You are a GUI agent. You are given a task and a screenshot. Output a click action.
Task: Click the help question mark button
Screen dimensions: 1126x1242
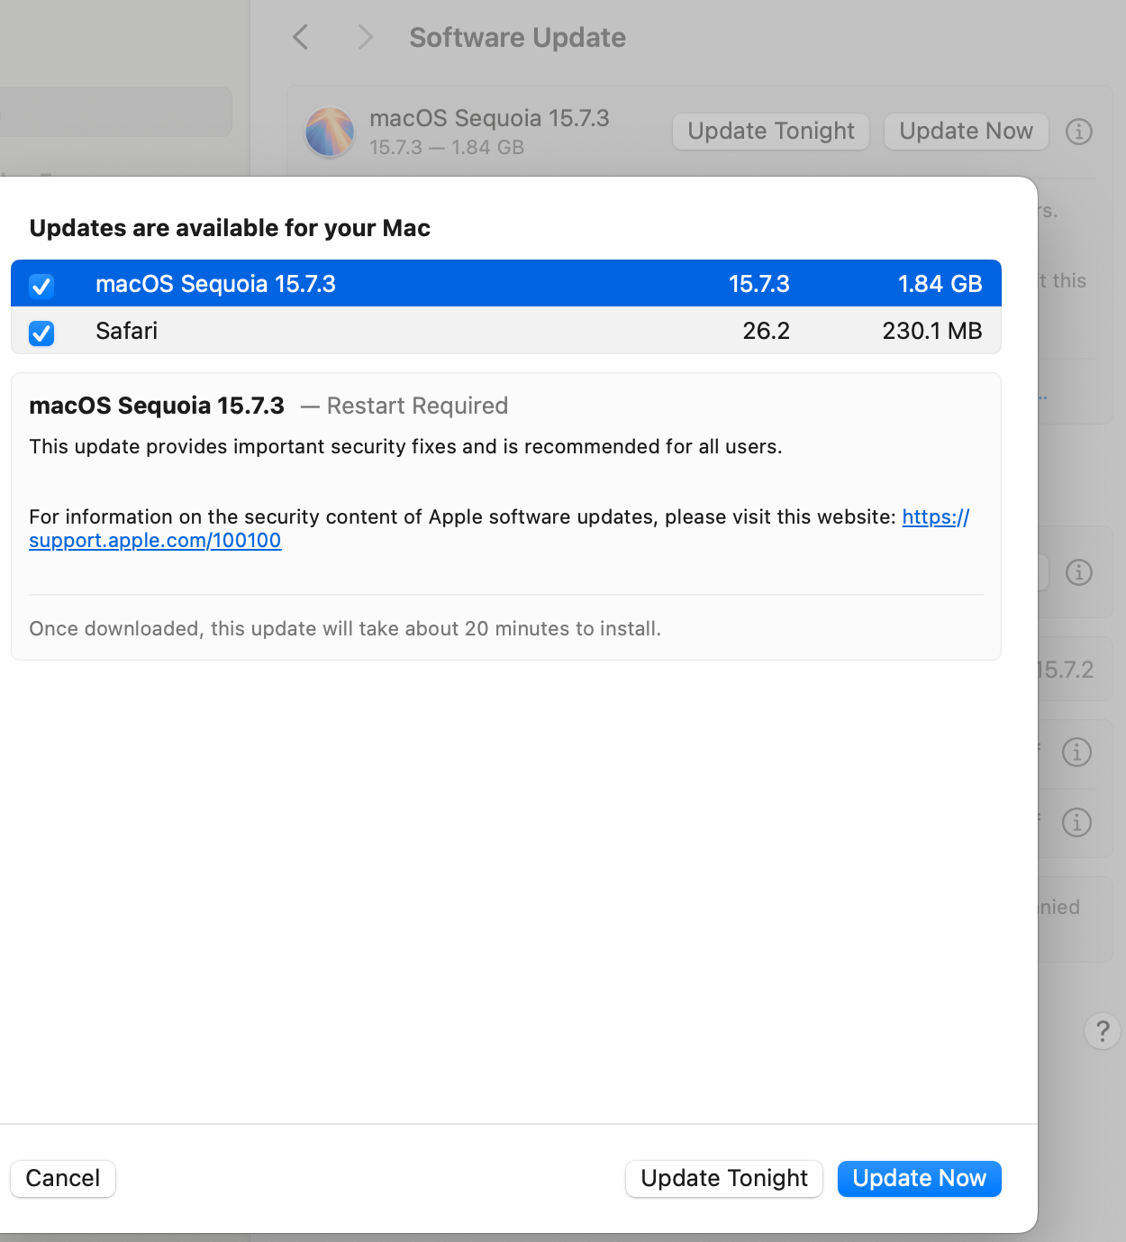[x=1102, y=1030]
